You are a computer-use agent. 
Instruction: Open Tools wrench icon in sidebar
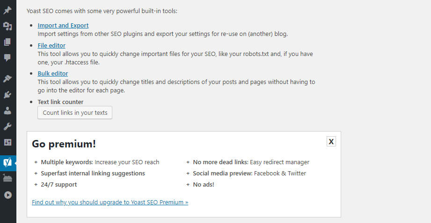(x=7, y=126)
